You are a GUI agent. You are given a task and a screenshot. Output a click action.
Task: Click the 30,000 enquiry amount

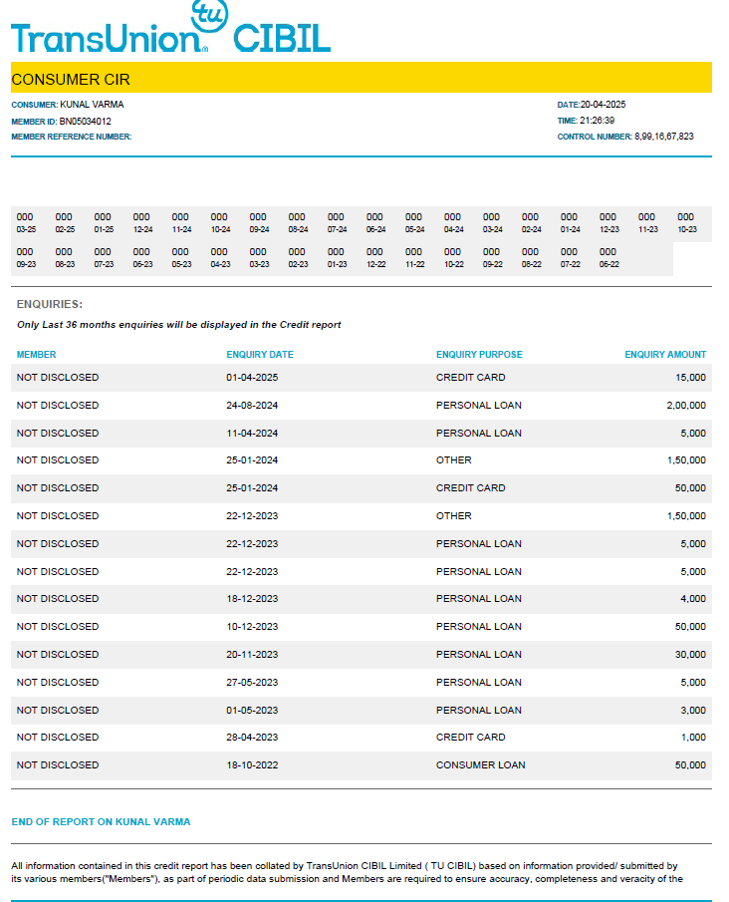690,655
